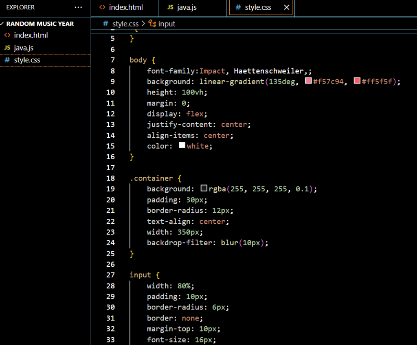Click the #f57c94 color swatch
The width and height of the screenshot is (417, 345).
click(308, 81)
